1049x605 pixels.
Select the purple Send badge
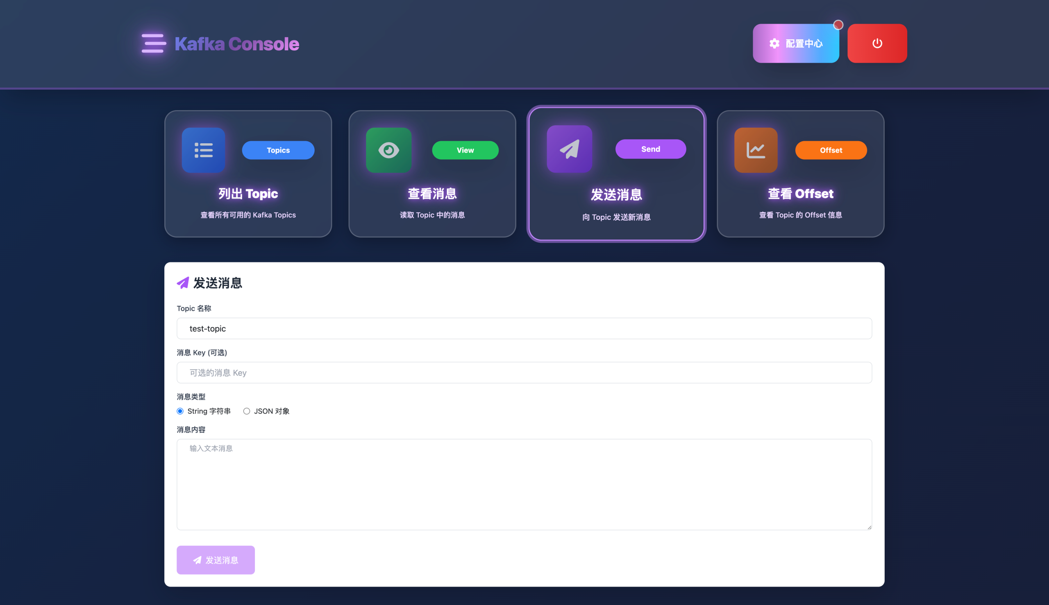pyautogui.click(x=651, y=149)
